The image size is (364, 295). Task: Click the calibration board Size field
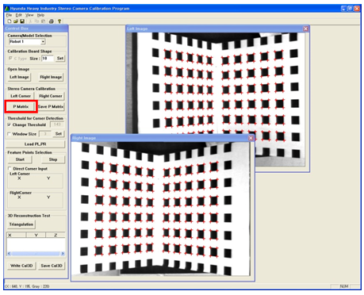48,58
